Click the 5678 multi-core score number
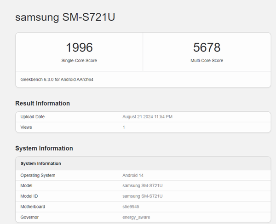This screenshot has width=276, height=224. [x=207, y=47]
